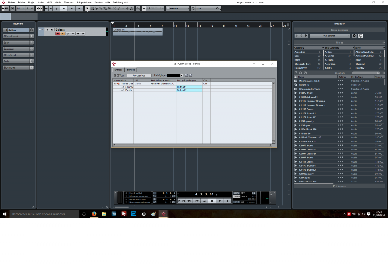Image resolution: width=388 pixels, height=266 pixels.
Task: Click Play in the top toolbar
Action: pyautogui.click(x=72, y=8)
